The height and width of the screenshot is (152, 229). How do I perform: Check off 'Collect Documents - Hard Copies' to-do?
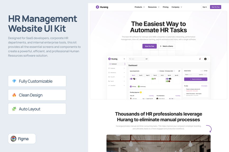tap(185, 94)
